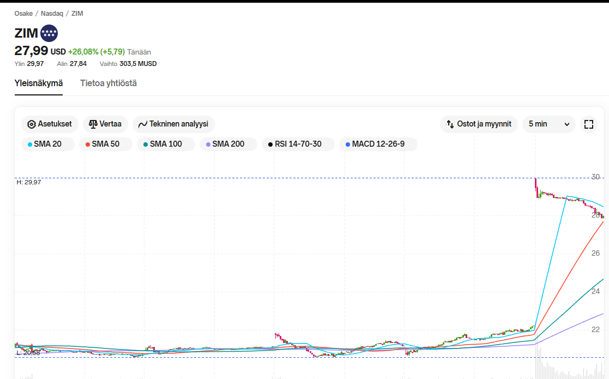The image size is (609, 379).
Task: Go to the Osake breadcrumb link
Action: [x=23, y=13]
